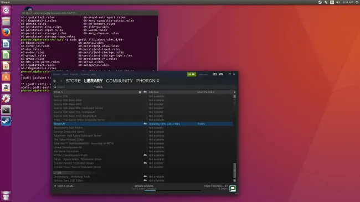Viewport: 360px width, 202px height.
Task: Open the Games menu in Steam
Action: [85, 74]
